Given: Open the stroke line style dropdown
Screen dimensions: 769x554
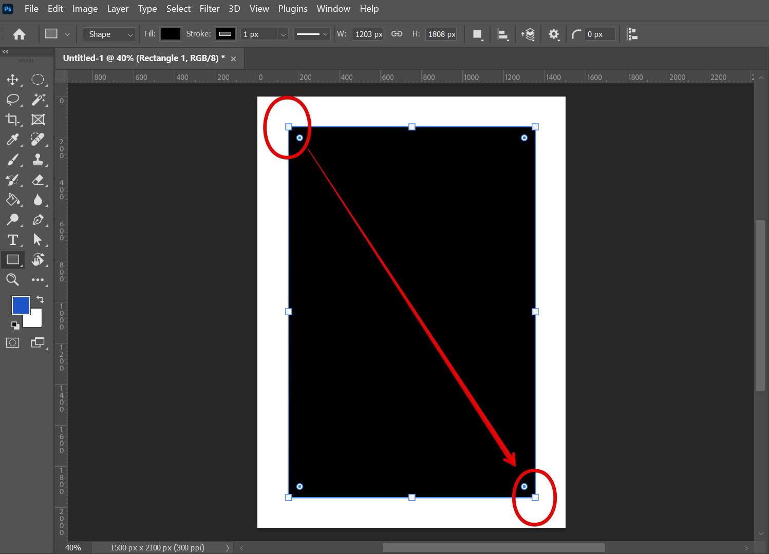Looking at the screenshot, I should pos(312,34).
